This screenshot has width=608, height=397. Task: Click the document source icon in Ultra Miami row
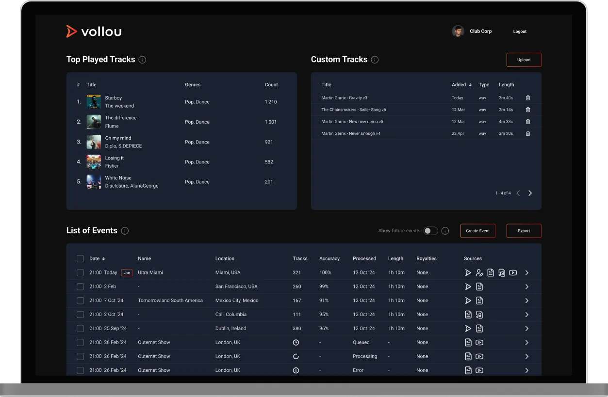point(491,273)
